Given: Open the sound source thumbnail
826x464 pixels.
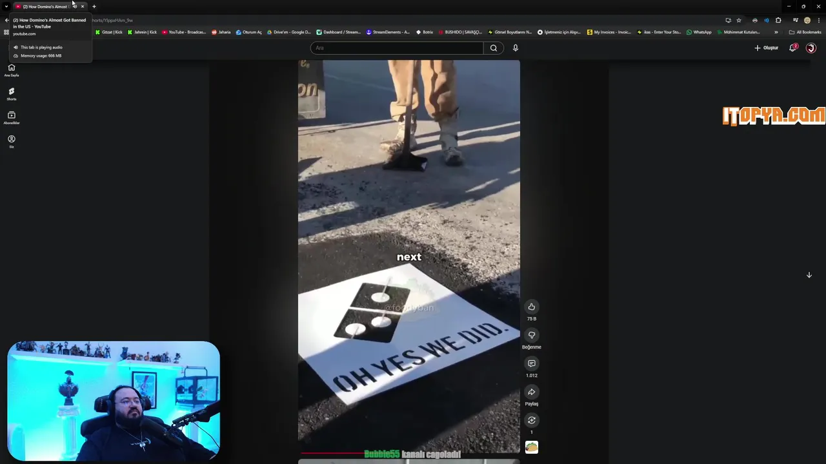Looking at the screenshot, I should tap(531, 447).
